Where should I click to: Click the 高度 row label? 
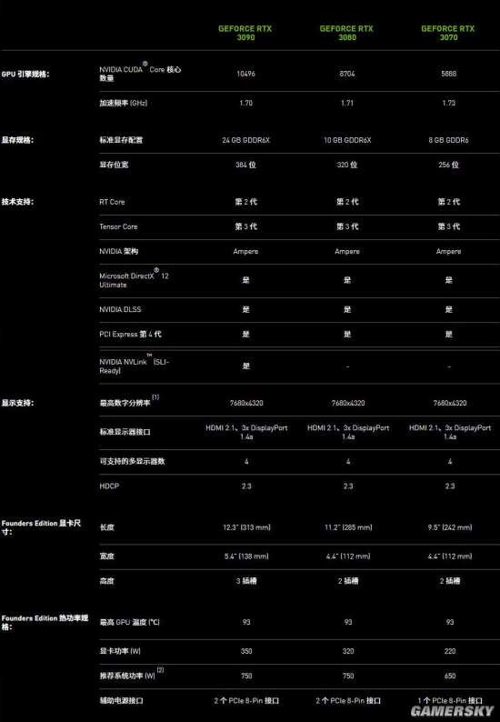[106, 581]
